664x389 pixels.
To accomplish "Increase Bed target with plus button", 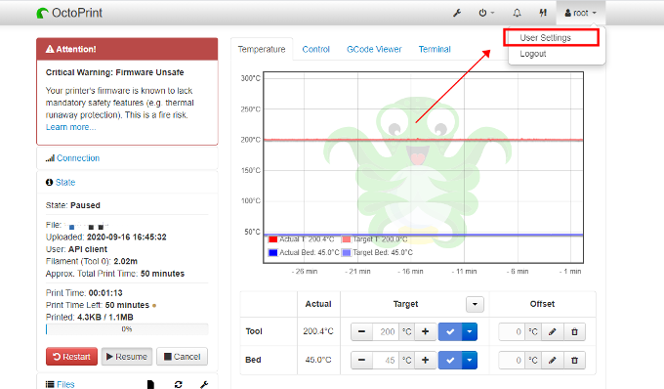I will pyautogui.click(x=425, y=361).
